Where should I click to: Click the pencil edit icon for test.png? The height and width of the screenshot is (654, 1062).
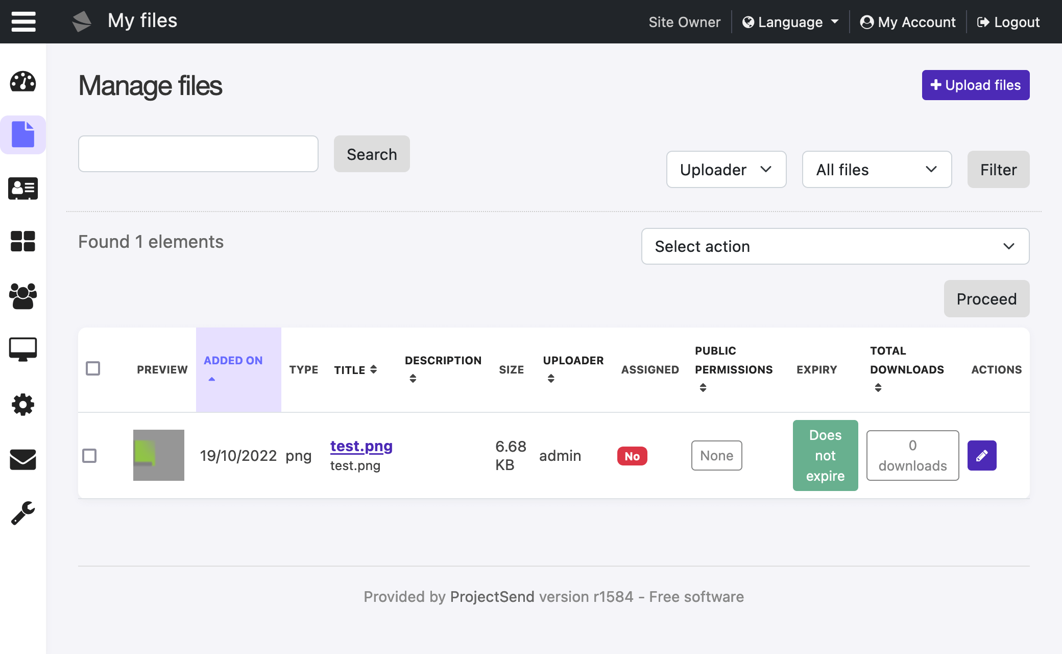click(981, 455)
